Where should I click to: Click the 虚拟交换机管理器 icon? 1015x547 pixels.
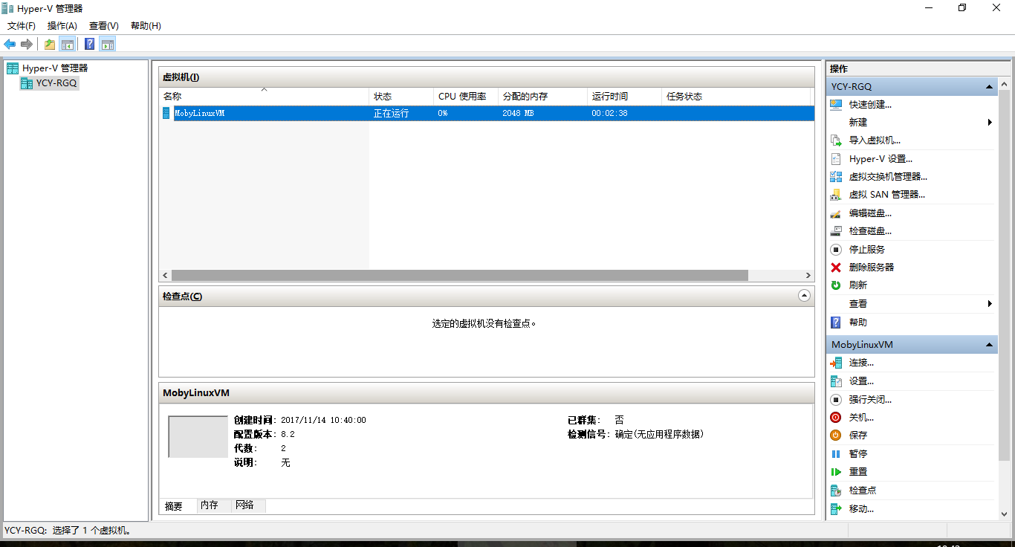pos(836,177)
